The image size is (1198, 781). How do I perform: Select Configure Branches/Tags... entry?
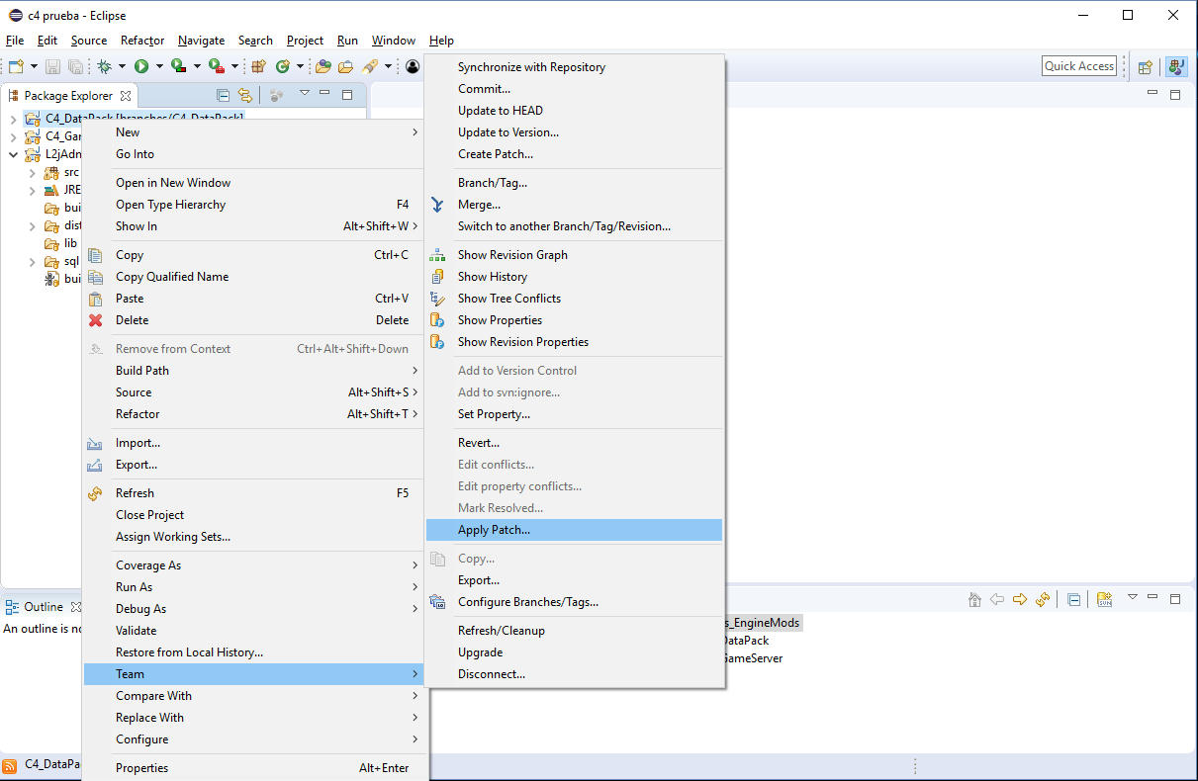click(574, 602)
